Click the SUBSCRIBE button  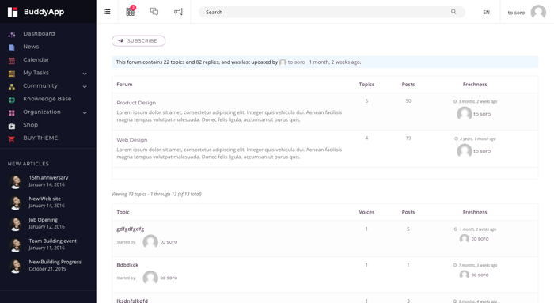[x=138, y=40]
